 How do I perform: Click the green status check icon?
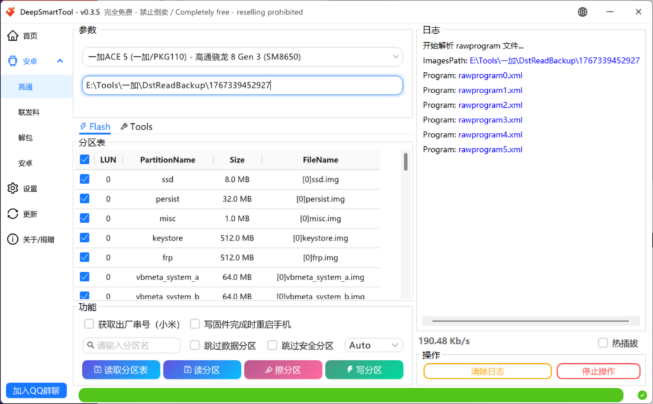coord(642,394)
